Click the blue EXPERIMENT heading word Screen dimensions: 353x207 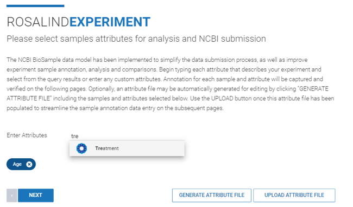[110, 22]
